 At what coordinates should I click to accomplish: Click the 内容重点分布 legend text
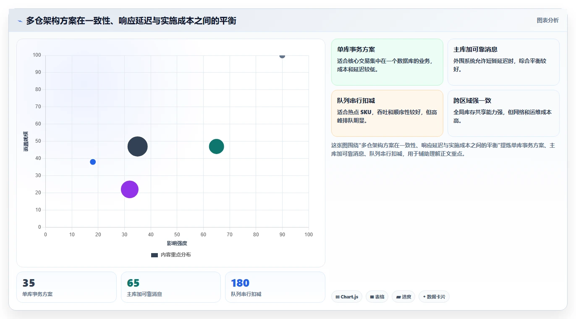(175, 255)
